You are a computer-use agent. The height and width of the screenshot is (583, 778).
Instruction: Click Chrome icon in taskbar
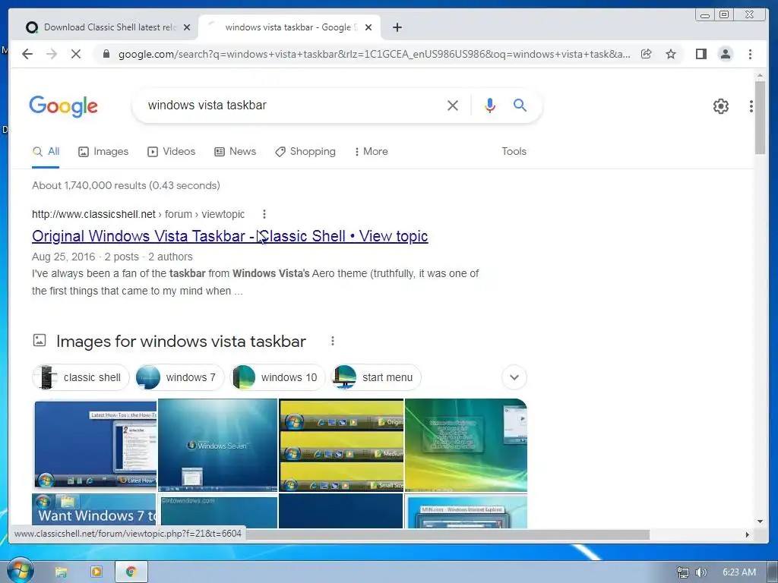131,572
